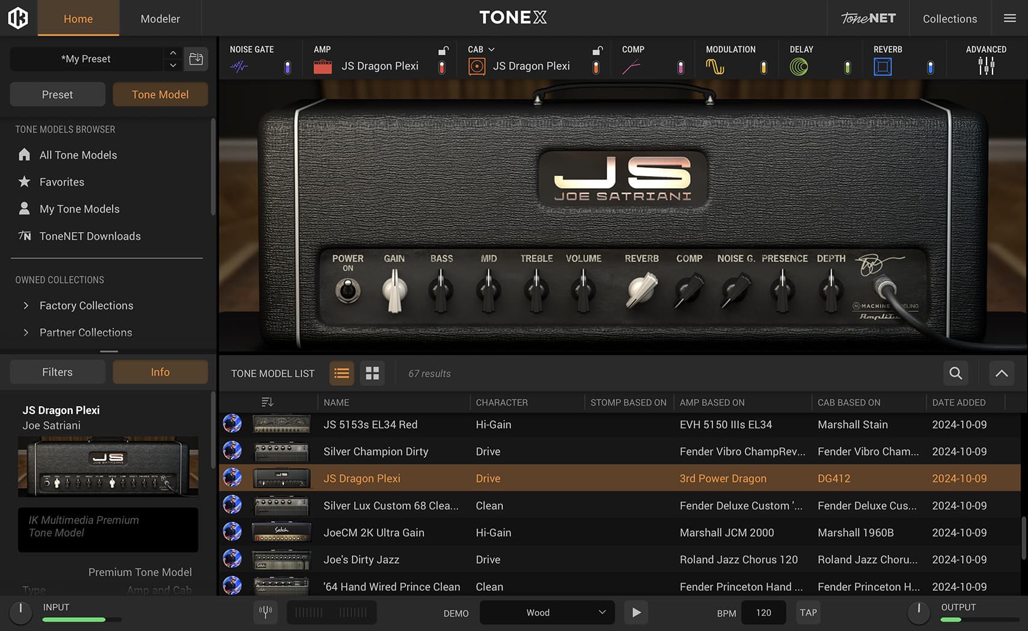Open the Wood demo track selector
This screenshot has width=1028, height=631.
[x=546, y=612]
